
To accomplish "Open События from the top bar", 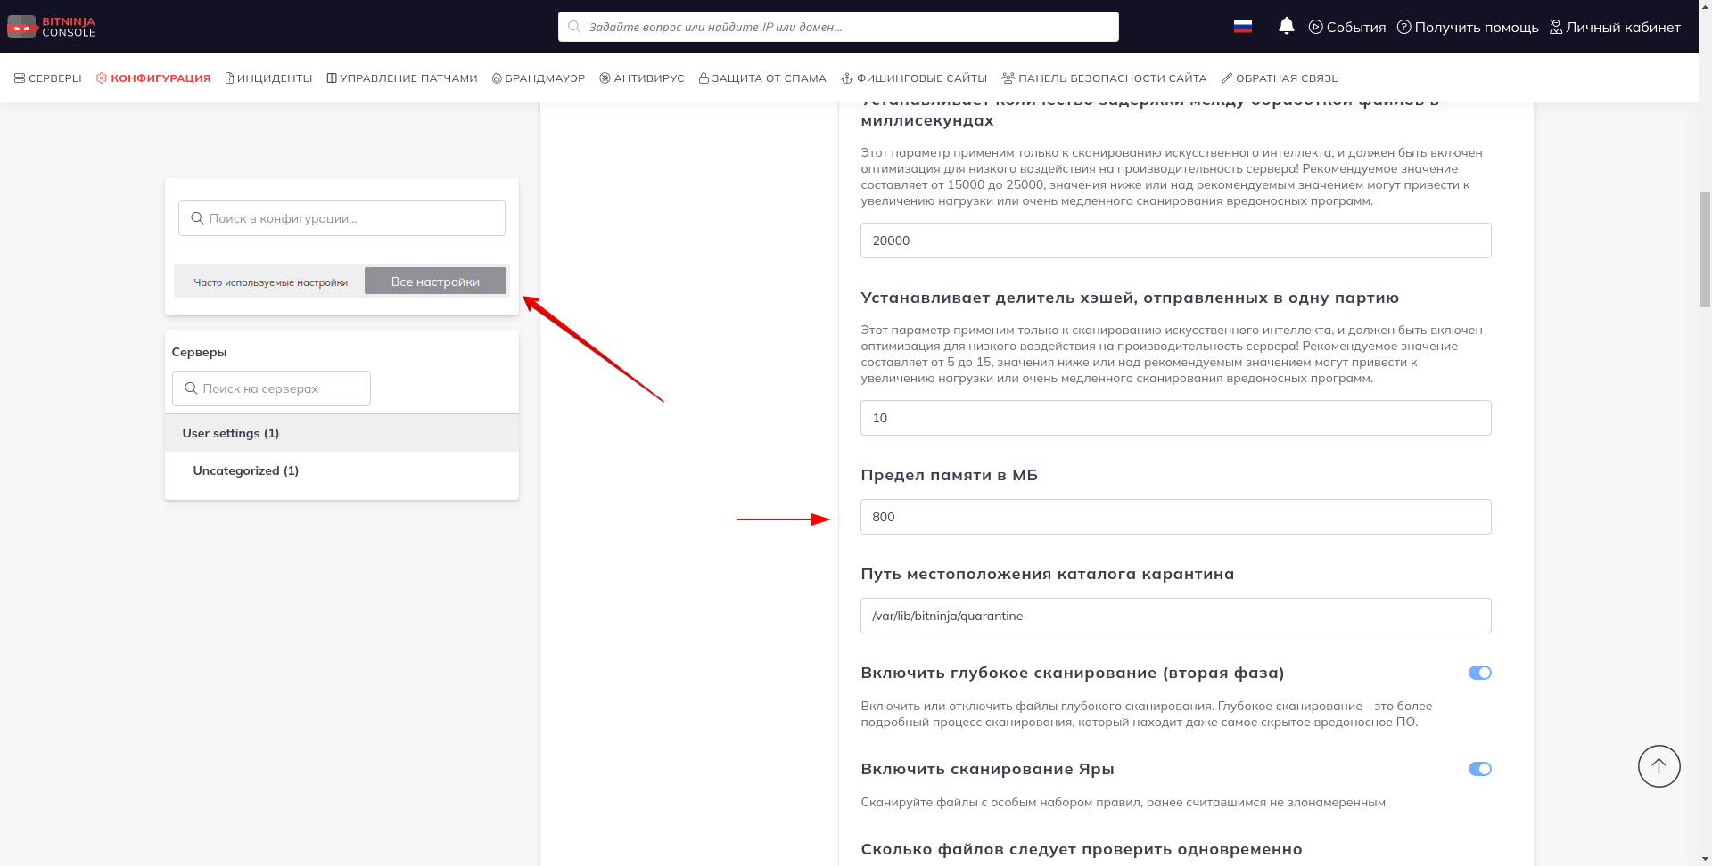I will [x=1347, y=27].
